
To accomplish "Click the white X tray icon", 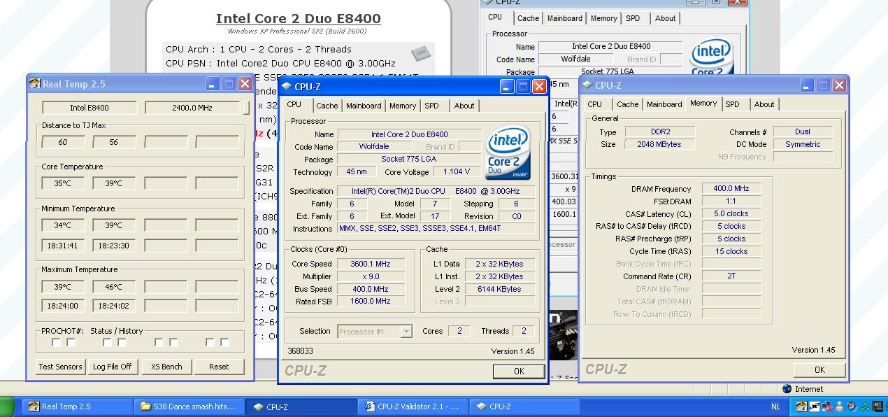I will [815, 407].
